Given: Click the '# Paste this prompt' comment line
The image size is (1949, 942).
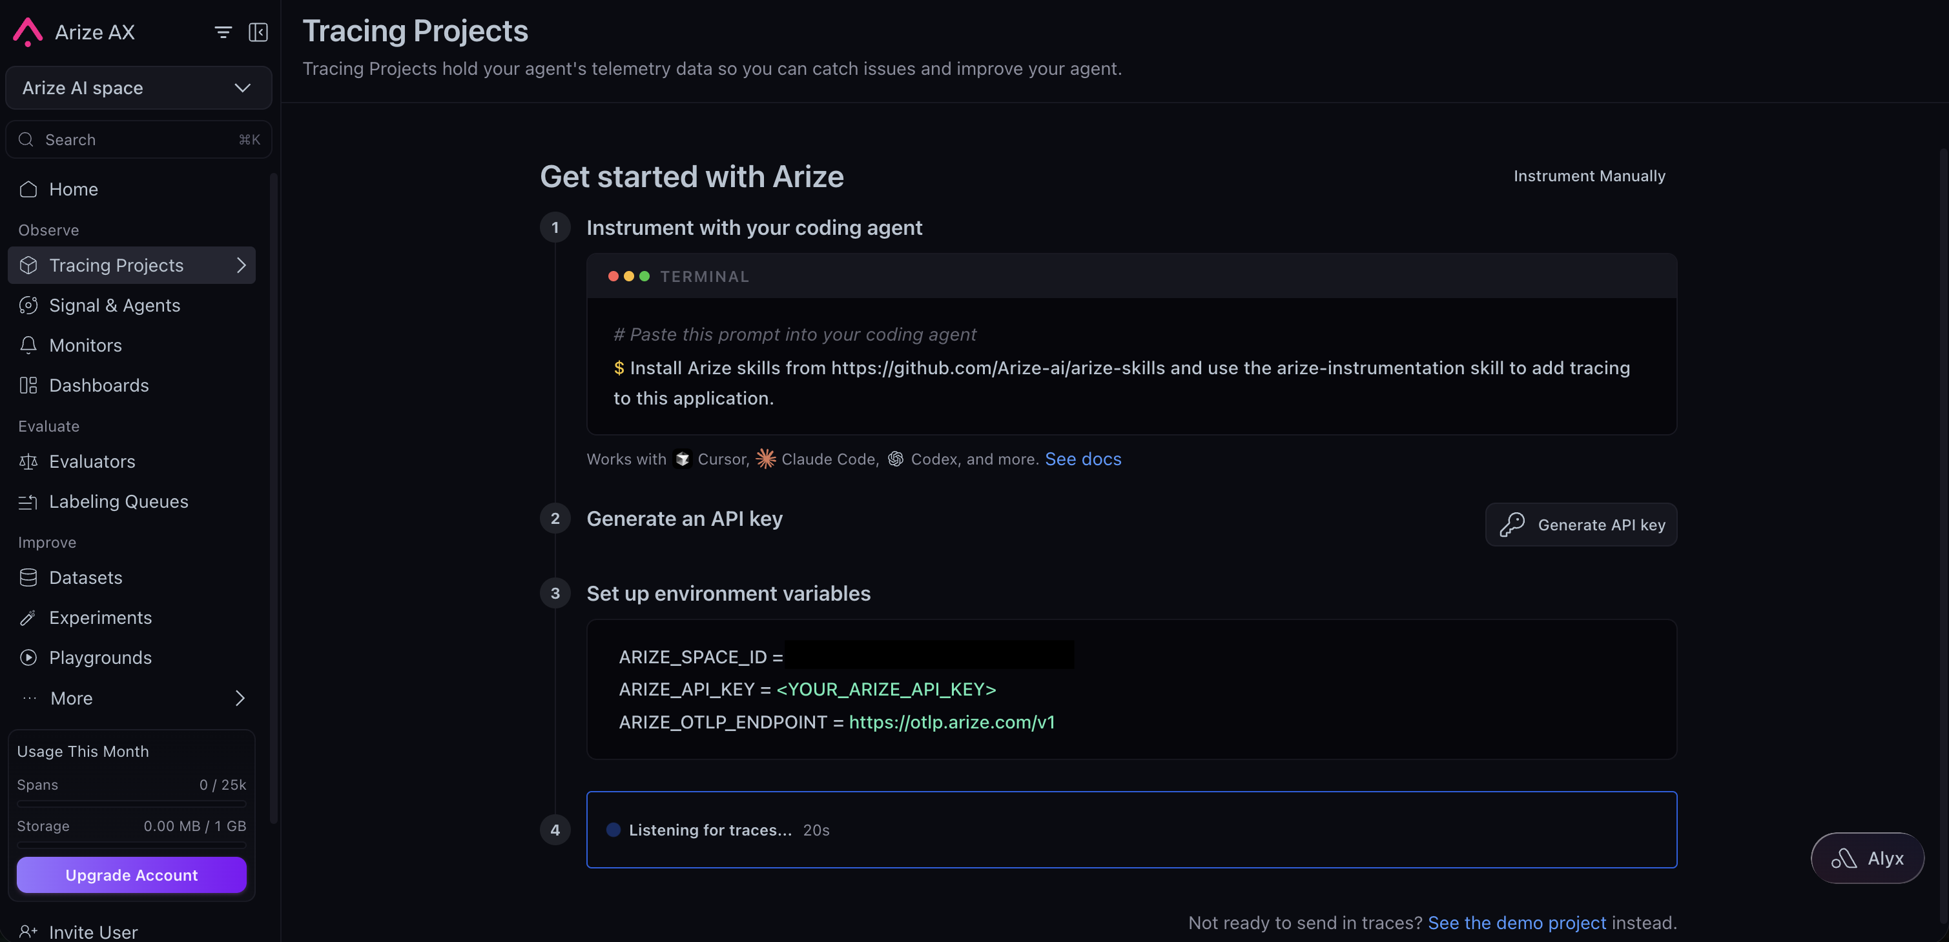Looking at the screenshot, I should pos(795,335).
